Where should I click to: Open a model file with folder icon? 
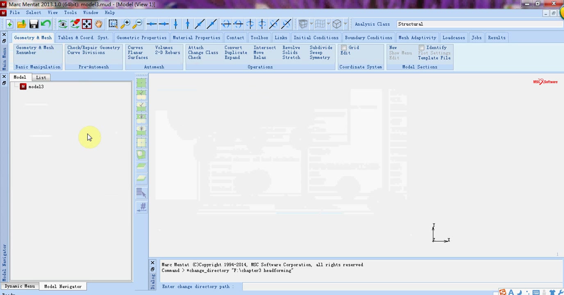pos(21,24)
